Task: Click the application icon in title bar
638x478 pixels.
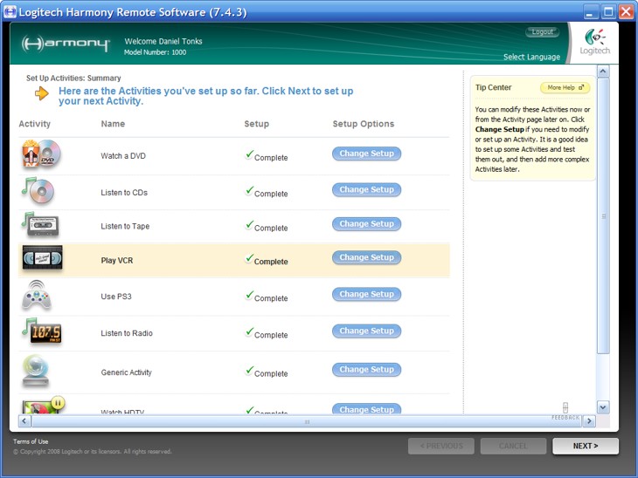Action: click(10, 11)
